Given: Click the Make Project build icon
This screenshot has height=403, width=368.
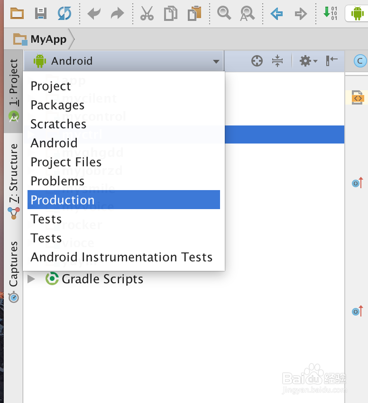Looking at the screenshot, I should (330, 13).
